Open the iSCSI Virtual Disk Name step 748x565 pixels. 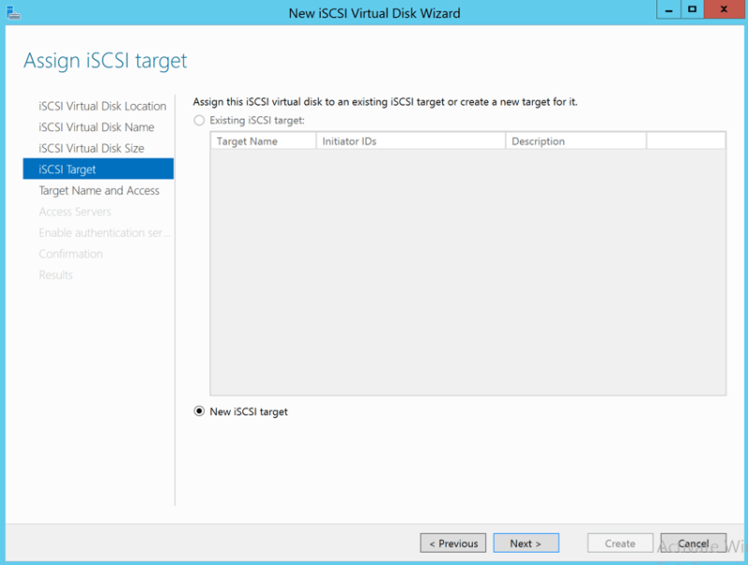96,127
